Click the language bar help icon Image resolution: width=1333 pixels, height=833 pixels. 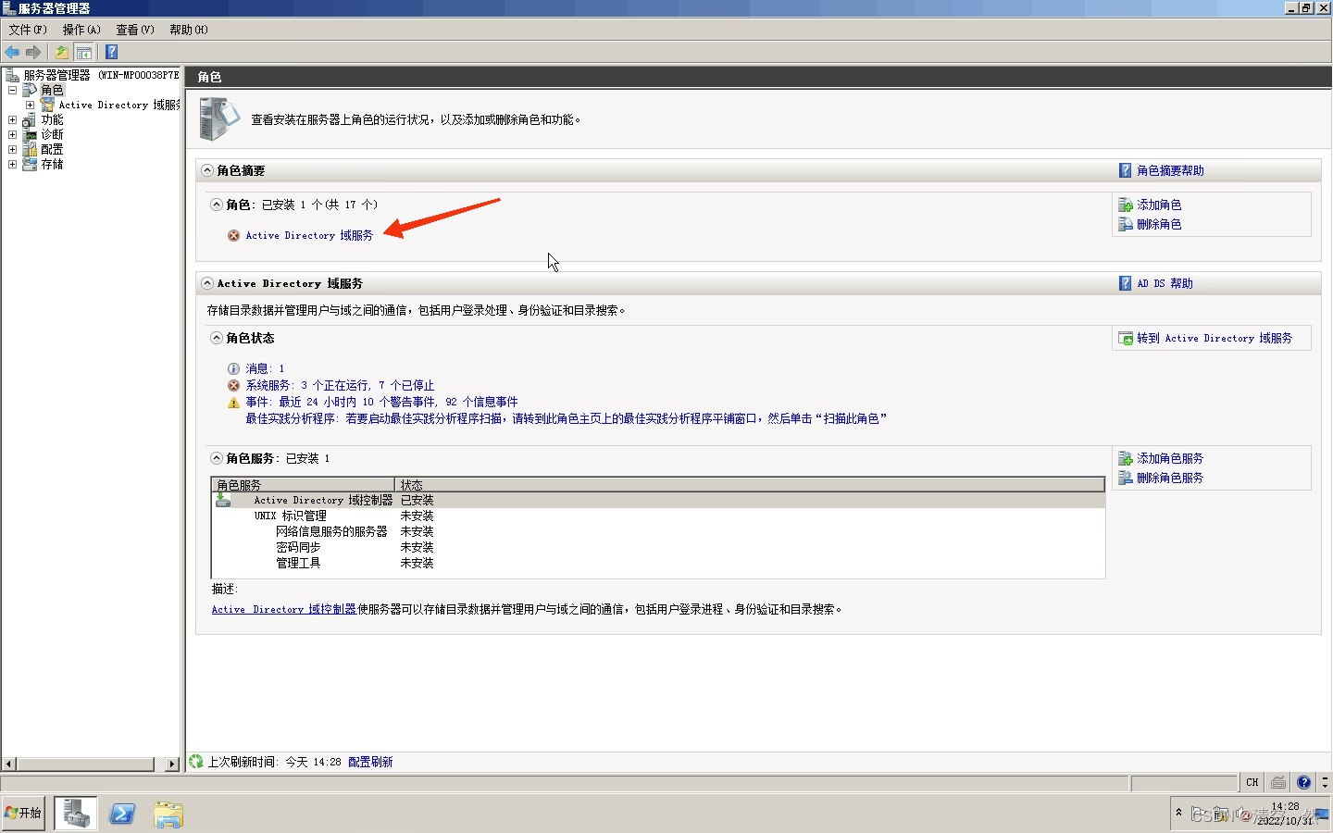click(x=1303, y=782)
